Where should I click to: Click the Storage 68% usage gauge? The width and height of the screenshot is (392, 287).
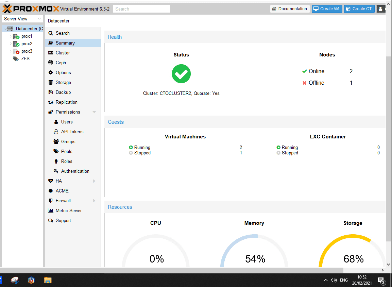pyautogui.click(x=353, y=251)
